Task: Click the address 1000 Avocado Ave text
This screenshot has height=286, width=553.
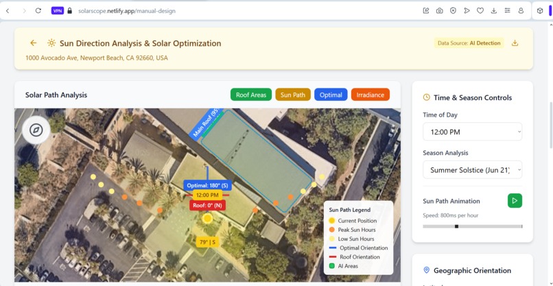Action: pos(97,58)
